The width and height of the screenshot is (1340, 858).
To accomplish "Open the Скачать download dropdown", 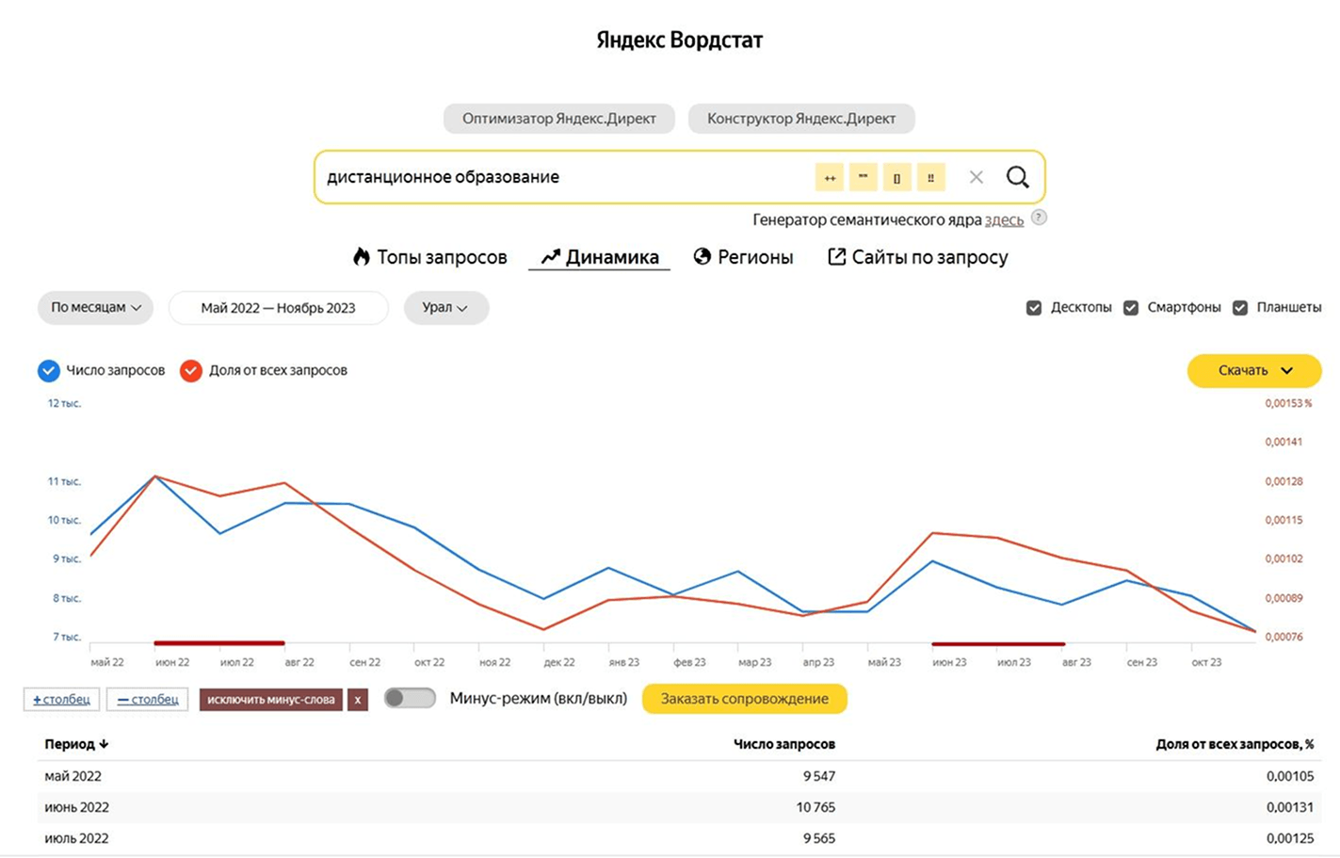I will pyautogui.click(x=1253, y=371).
